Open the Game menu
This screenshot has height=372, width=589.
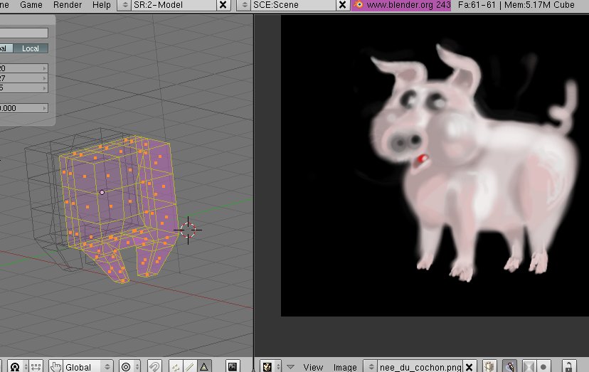31,5
